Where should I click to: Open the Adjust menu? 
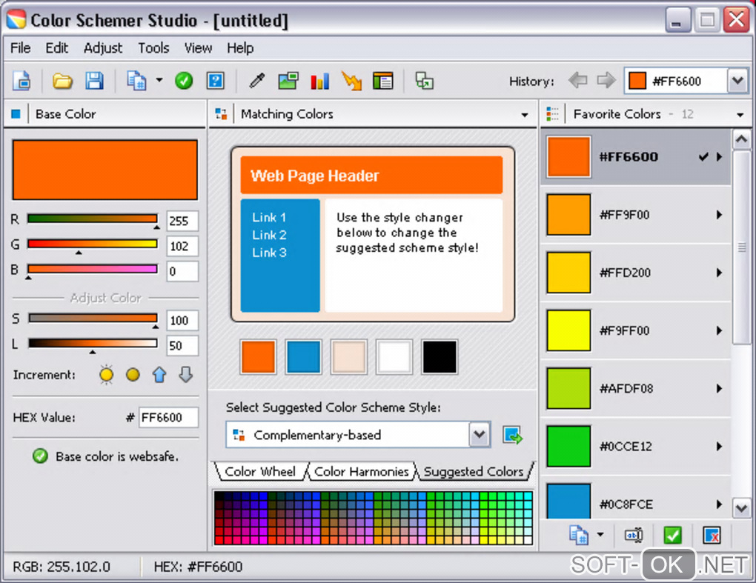pos(103,48)
